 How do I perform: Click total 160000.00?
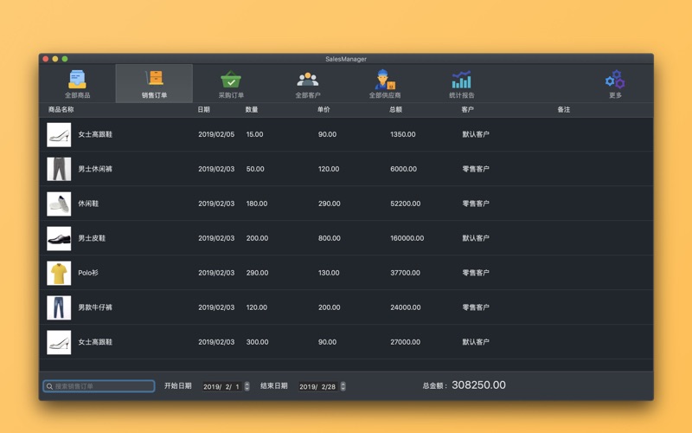(x=407, y=238)
